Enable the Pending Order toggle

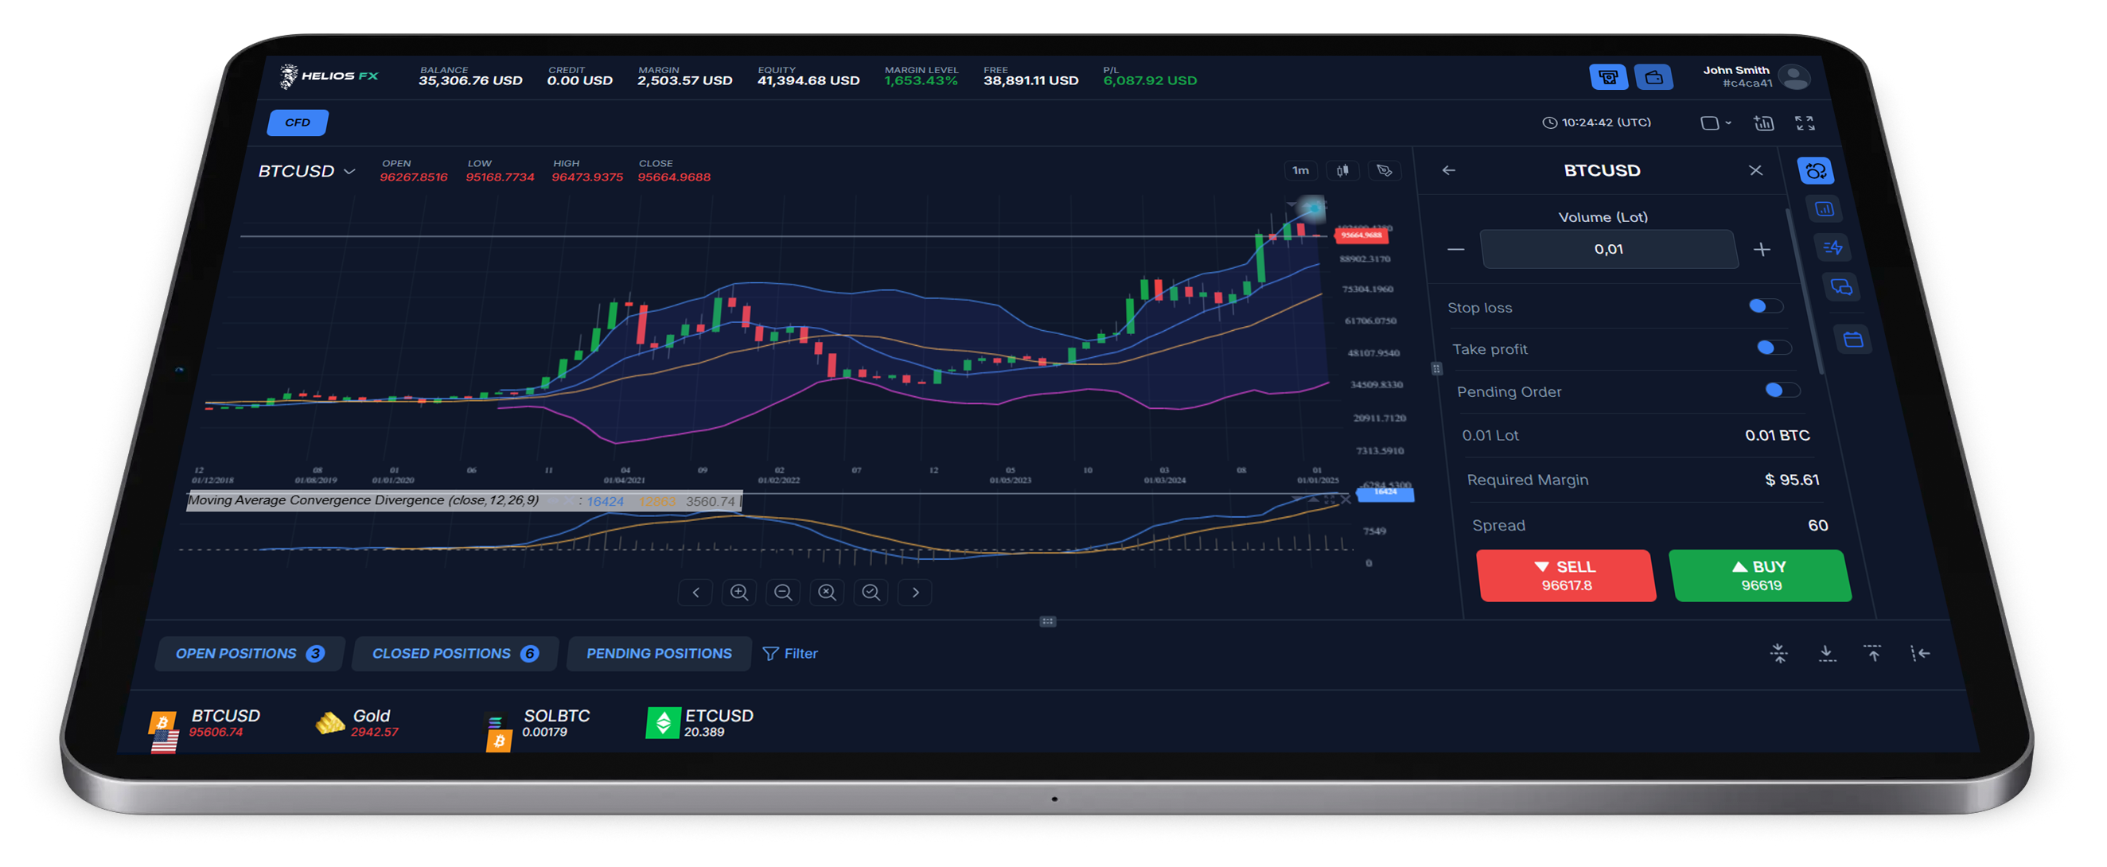(1782, 390)
